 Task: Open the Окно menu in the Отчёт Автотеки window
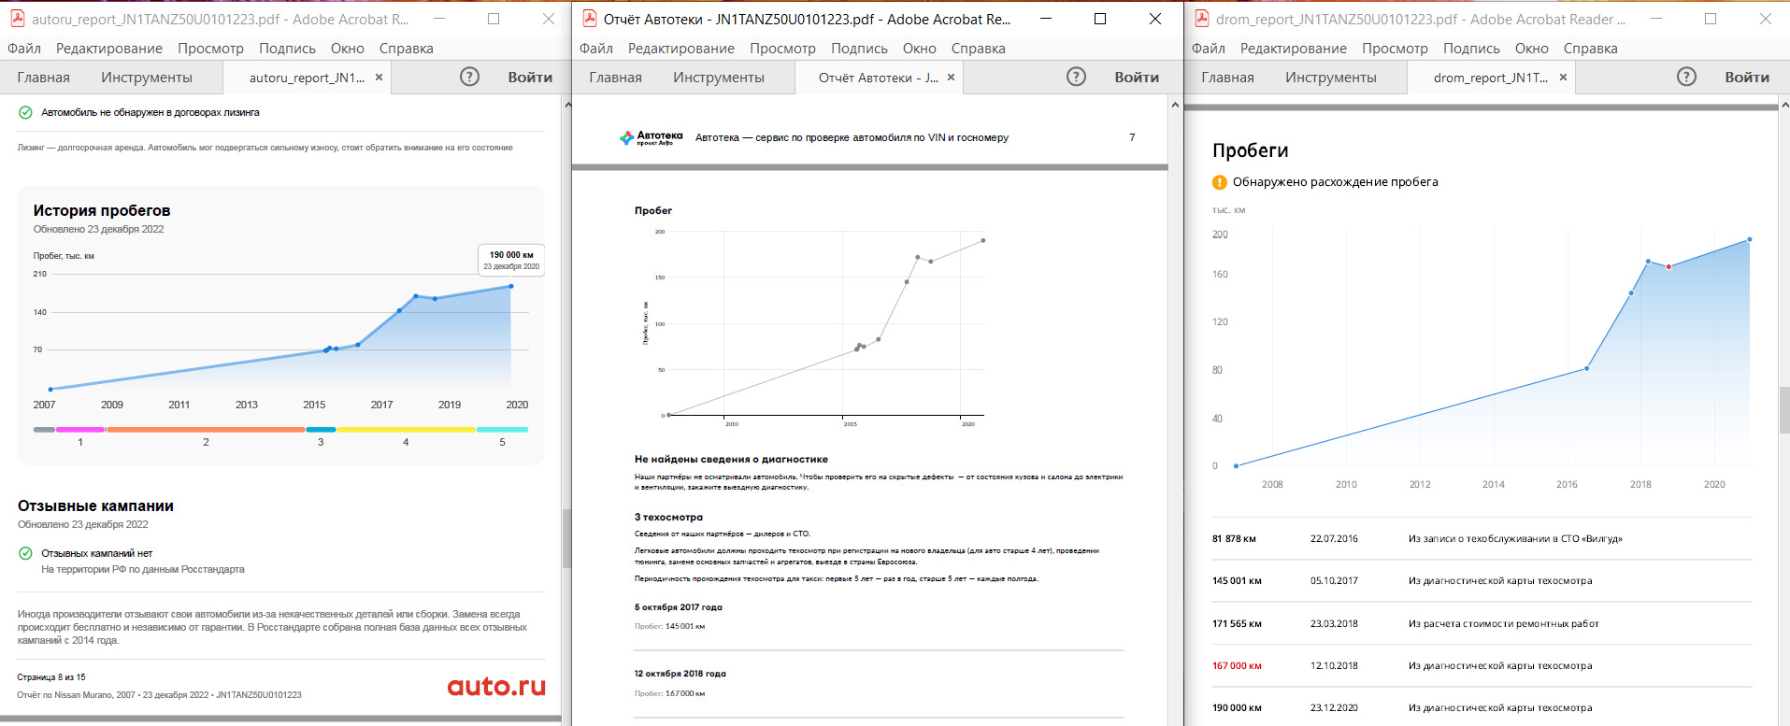919,49
